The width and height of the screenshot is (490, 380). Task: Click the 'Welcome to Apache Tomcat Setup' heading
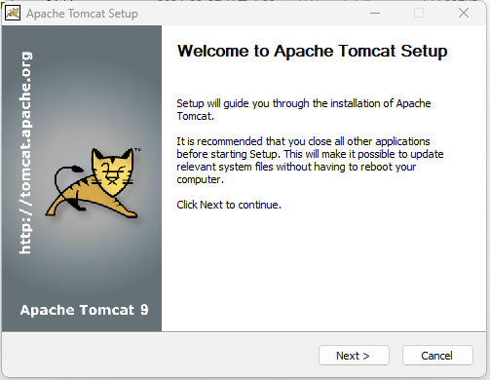pos(312,51)
